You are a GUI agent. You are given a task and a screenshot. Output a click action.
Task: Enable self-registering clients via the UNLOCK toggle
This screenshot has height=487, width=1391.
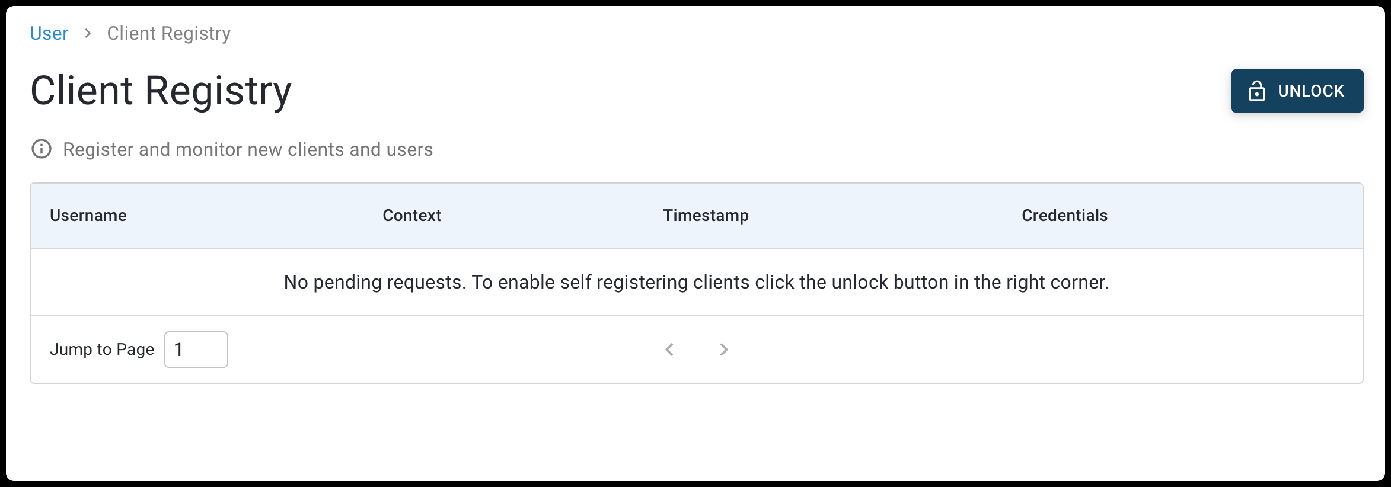[1297, 91]
